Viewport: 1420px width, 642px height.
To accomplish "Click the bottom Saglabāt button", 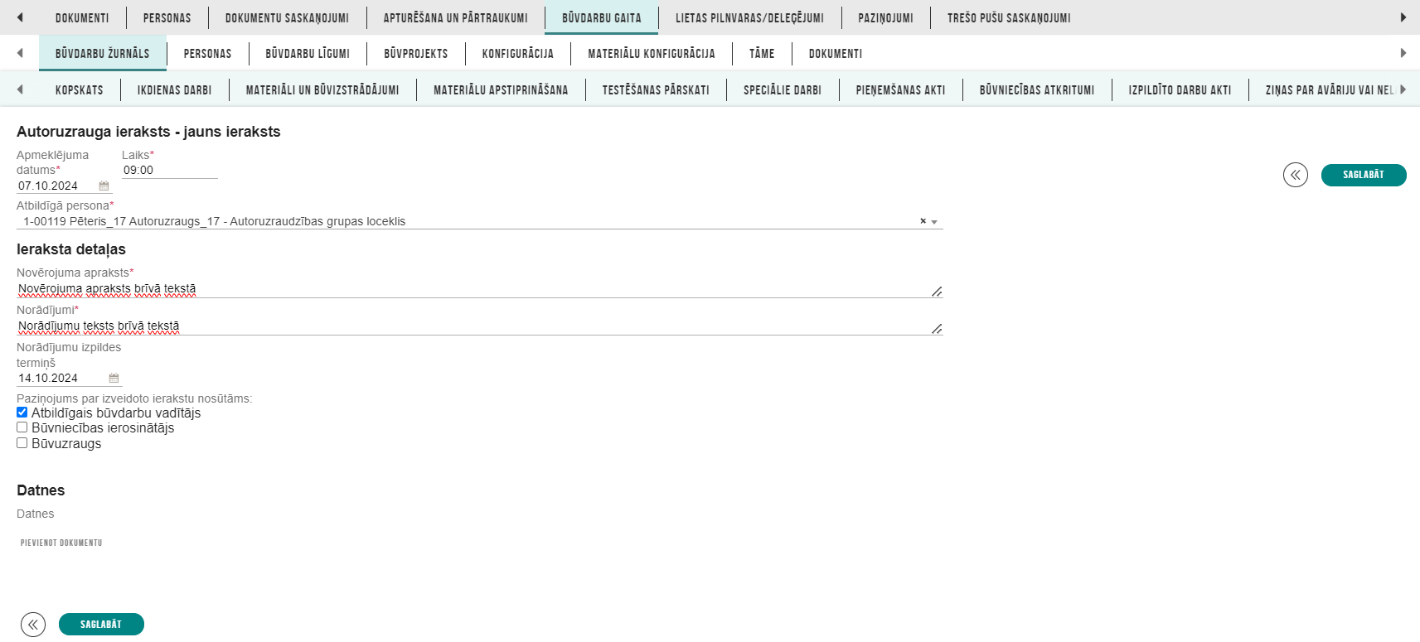I will (x=101, y=625).
